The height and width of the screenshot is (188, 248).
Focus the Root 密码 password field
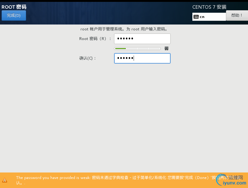tap(142, 39)
